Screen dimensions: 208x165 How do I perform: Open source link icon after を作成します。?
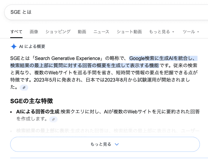tap(53, 119)
